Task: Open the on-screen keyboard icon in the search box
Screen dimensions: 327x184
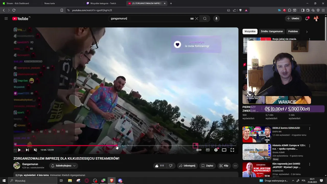Action: [192, 18]
